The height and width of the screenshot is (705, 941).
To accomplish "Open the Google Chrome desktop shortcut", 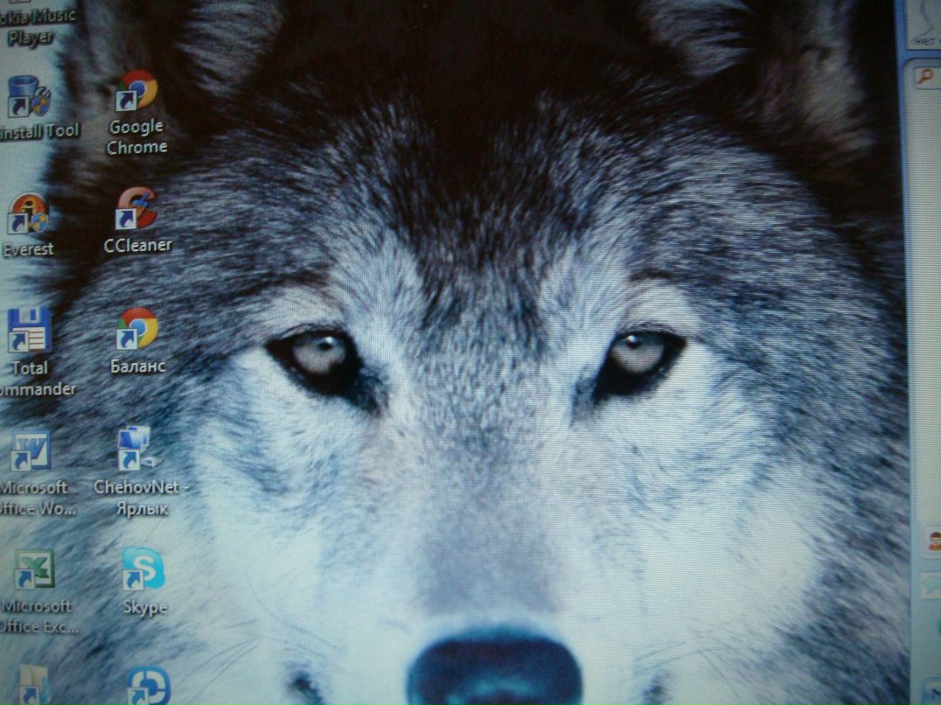I will coord(137,92).
